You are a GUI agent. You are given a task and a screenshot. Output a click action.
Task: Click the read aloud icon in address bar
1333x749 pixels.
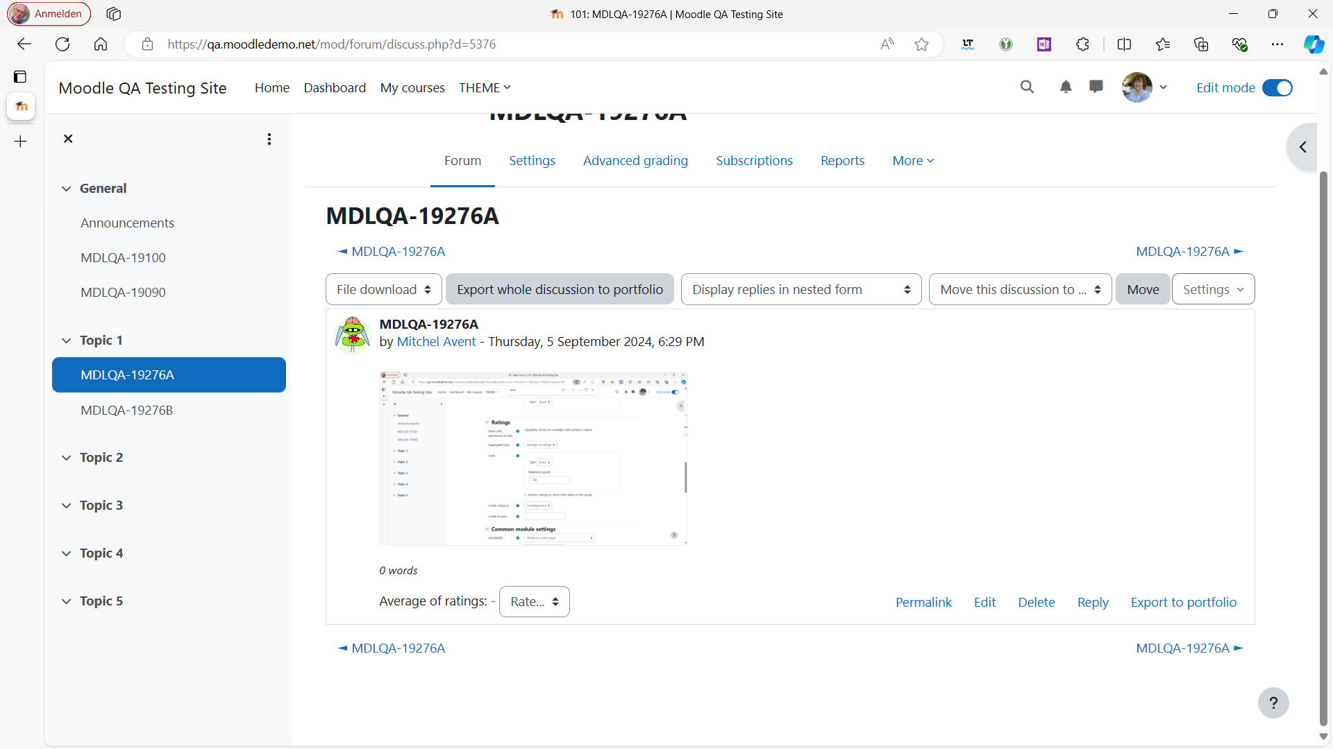click(x=887, y=44)
